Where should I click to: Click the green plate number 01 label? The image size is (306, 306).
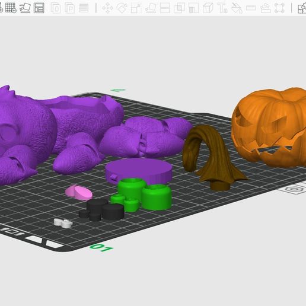[x=102, y=247]
